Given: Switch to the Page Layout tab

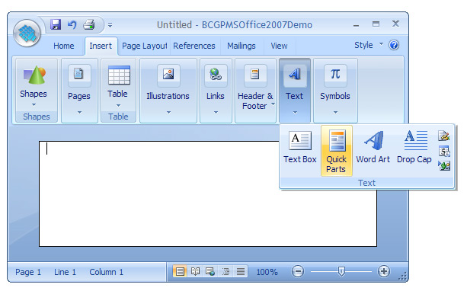Looking at the screenshot, I should point(145,46).
